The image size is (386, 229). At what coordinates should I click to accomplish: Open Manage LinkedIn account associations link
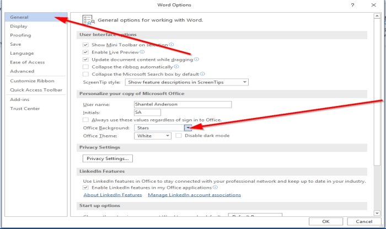tap(194, 195)
